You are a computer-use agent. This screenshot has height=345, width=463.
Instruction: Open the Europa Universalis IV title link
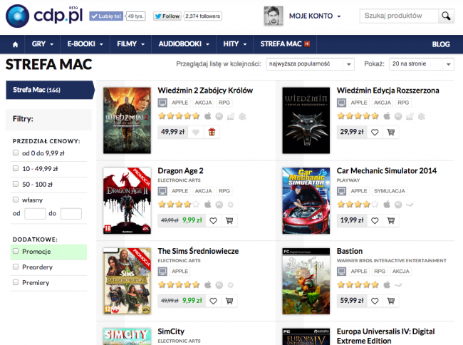[385, 336]
